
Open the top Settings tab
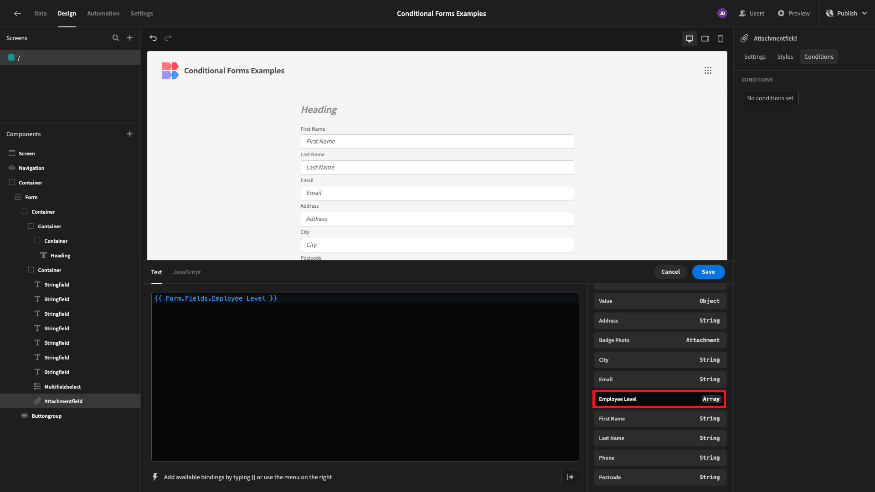142,14
